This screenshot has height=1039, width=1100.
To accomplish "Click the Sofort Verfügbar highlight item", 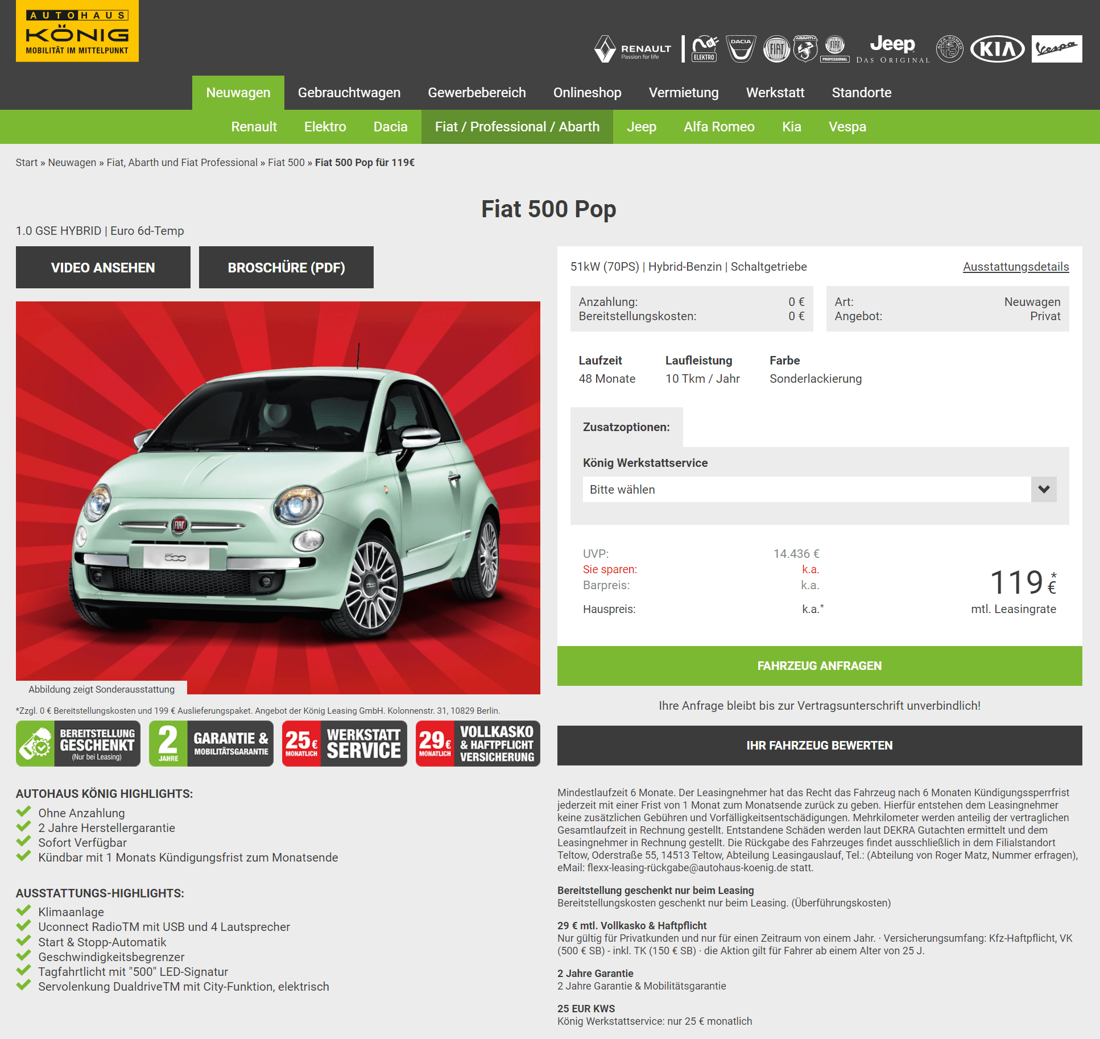I will (82, 843).
